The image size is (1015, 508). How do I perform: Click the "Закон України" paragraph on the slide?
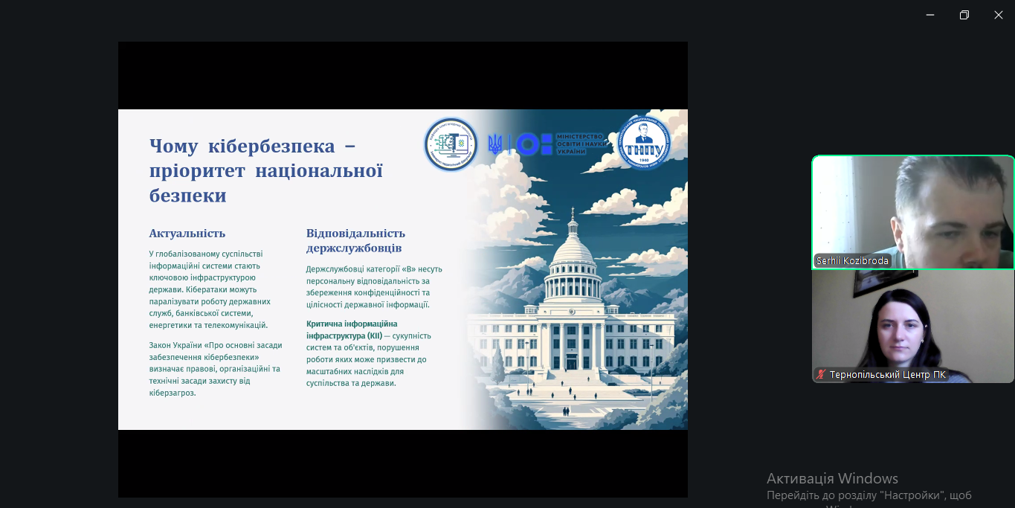214,369
